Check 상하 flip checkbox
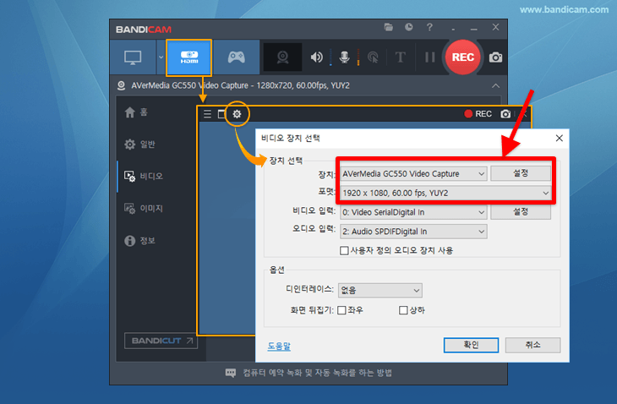 pyautogui.click(x=403, y=310)
